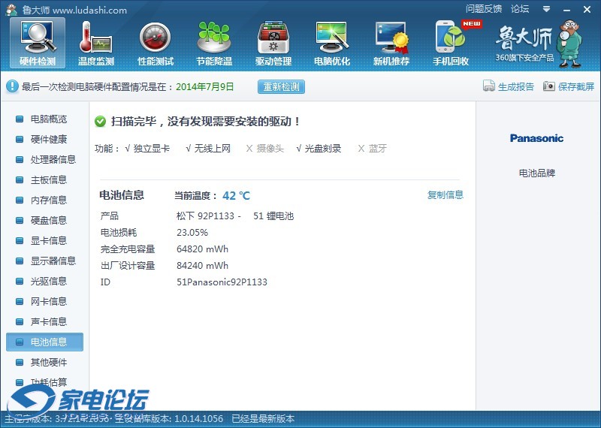Select 处理器信息 in the sidebar
This screenshot has height=428, width=601.
(x=53, y=160)
